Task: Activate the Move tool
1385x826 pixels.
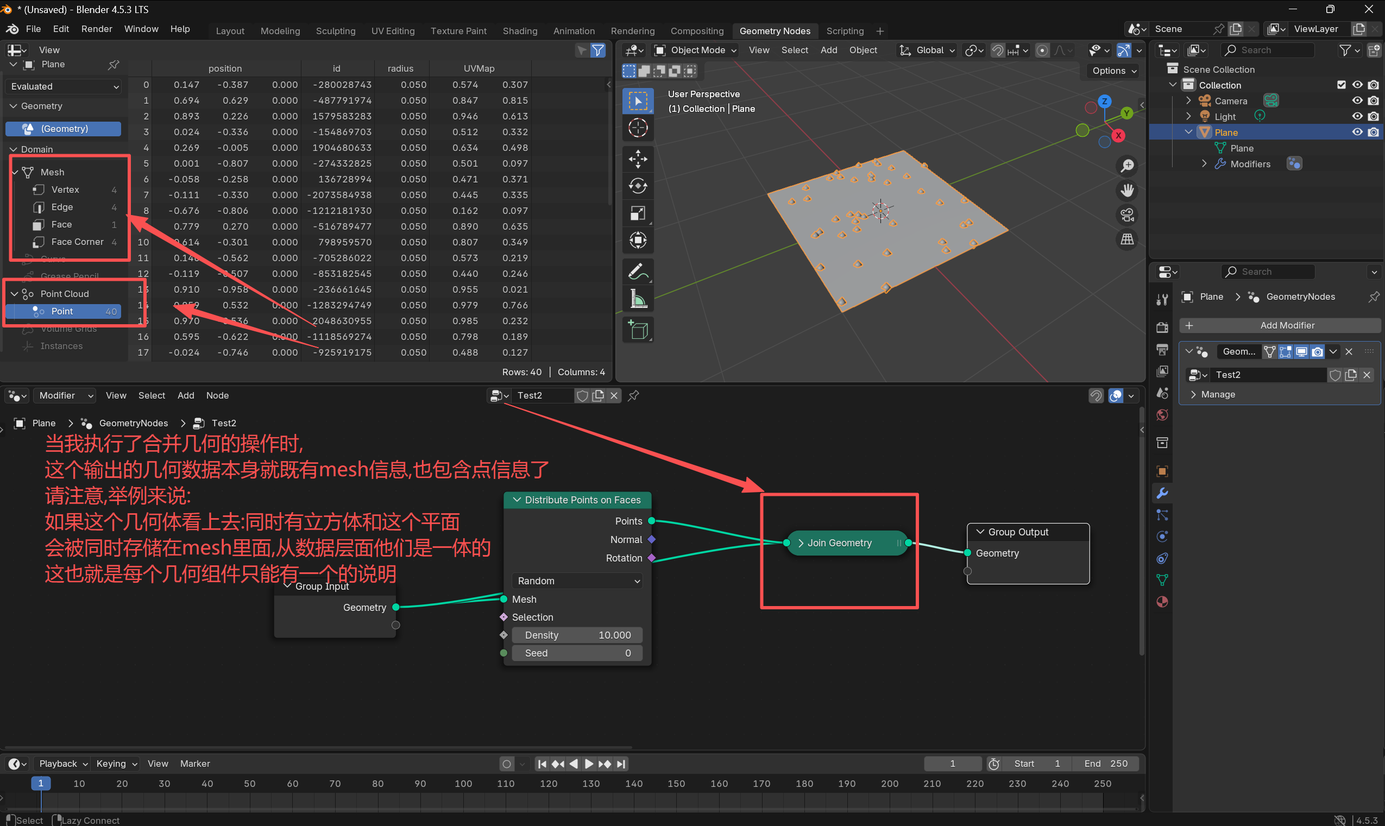Action: pyautogui.click(x=638, y=159)
